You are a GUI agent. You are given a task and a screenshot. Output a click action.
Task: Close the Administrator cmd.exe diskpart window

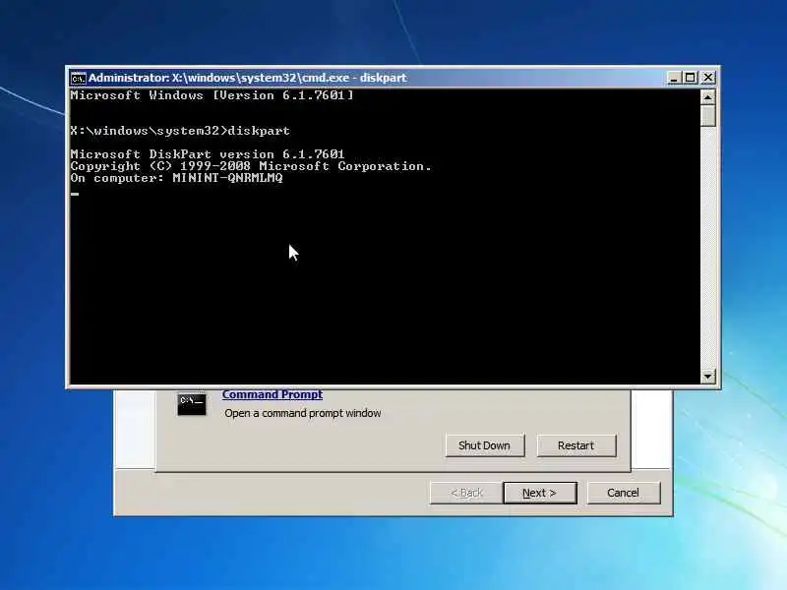coord(707,78)
